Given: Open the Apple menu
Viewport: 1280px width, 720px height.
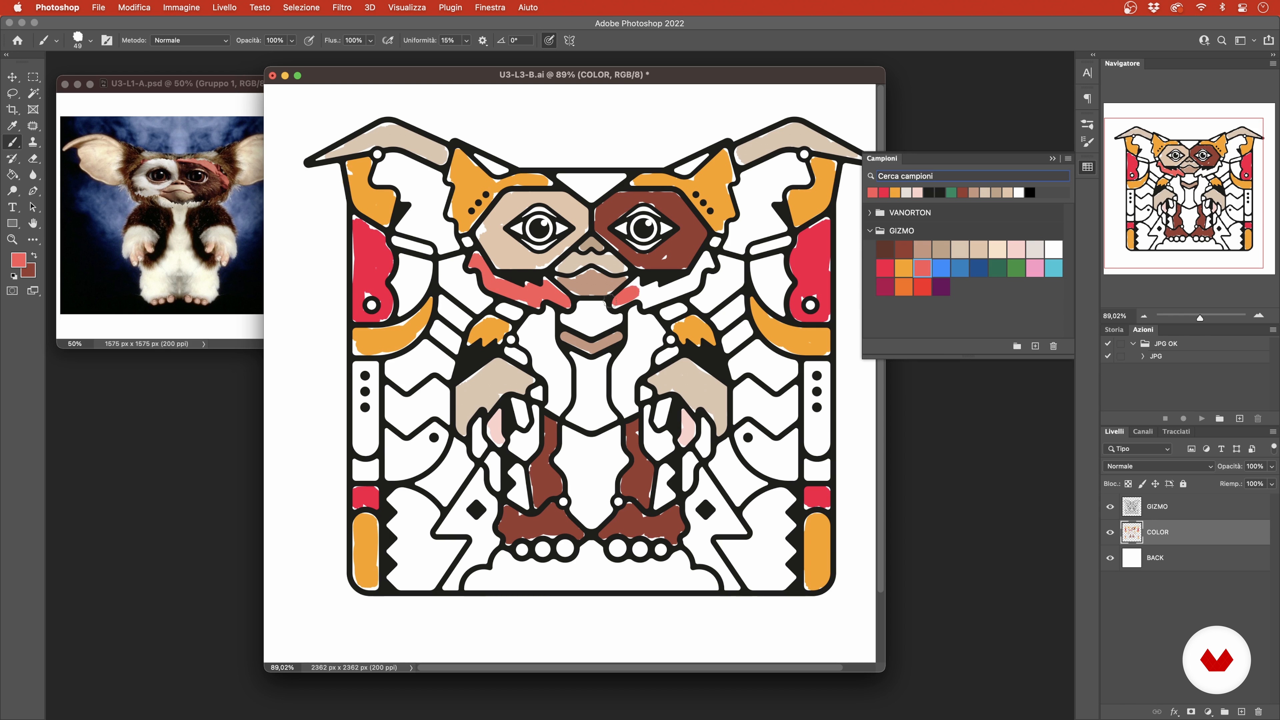Looking at the screenshot, I should 17,7.
